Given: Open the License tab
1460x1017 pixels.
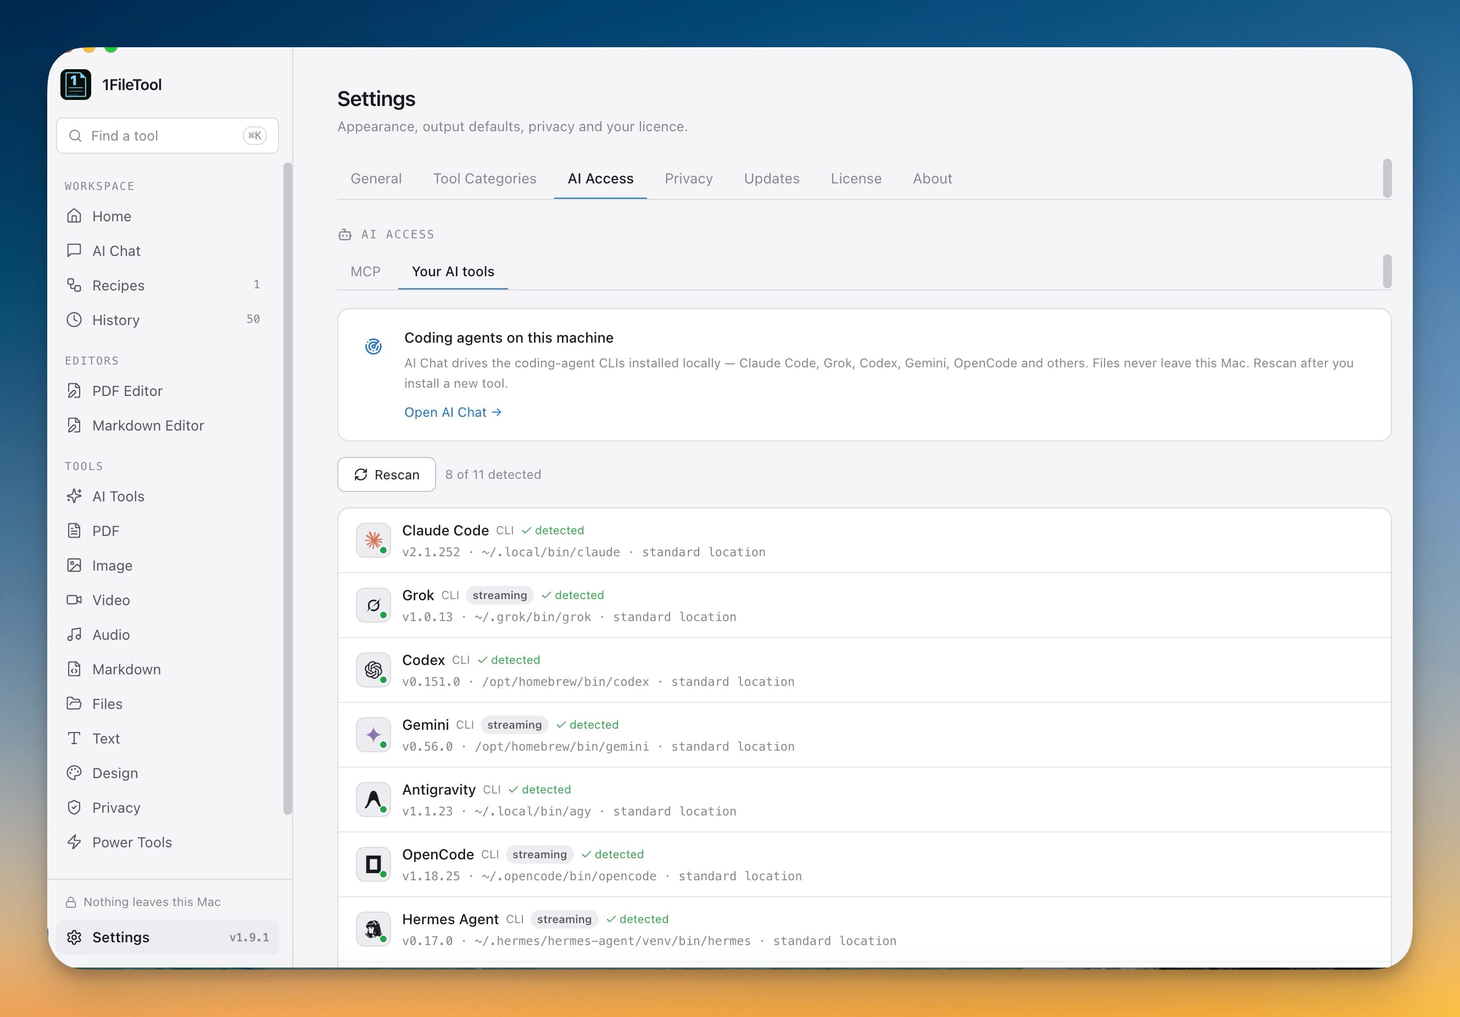Looking at the screenshot, I should (x=856, y=178).
